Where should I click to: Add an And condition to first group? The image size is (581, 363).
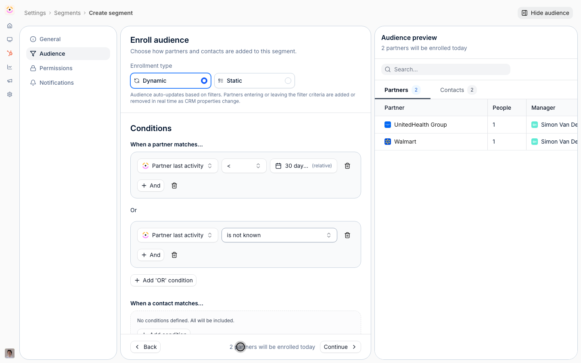150,186
